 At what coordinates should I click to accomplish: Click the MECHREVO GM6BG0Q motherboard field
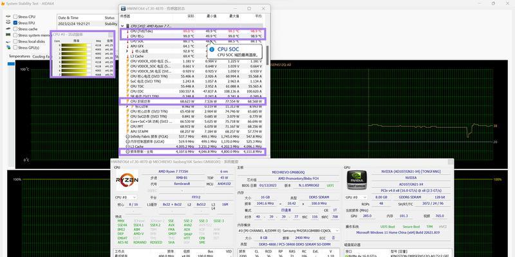288,172
